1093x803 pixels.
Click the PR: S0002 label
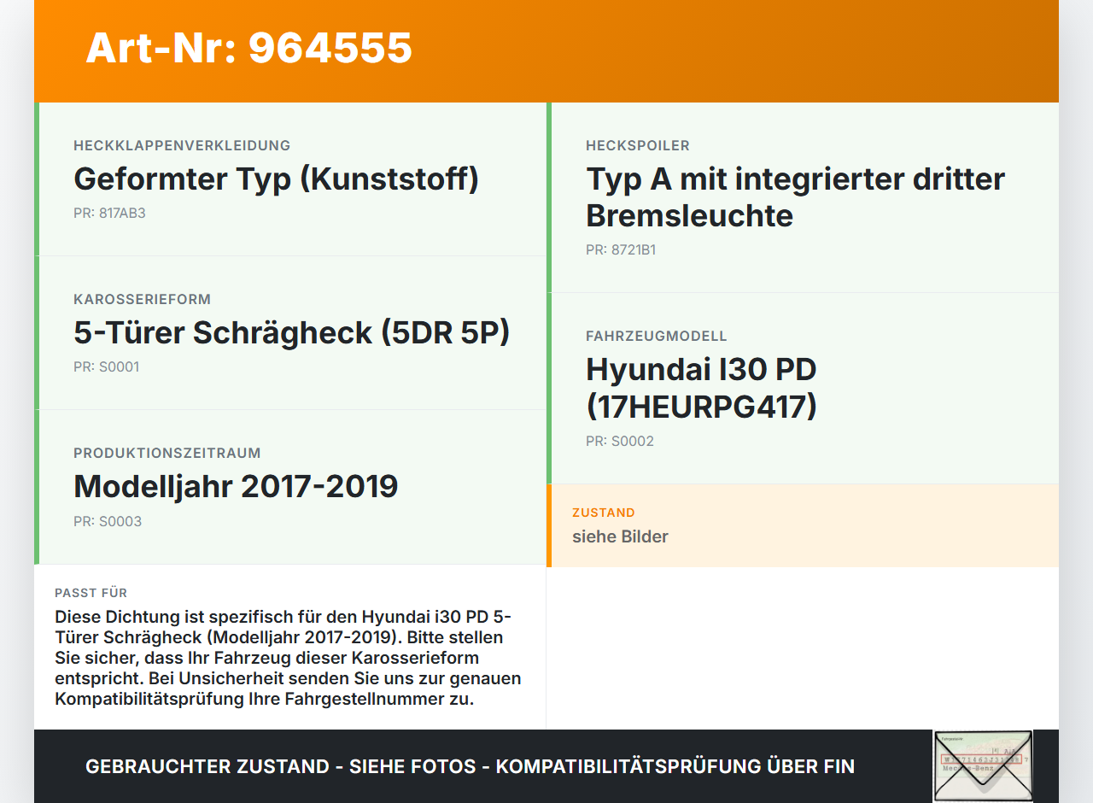(x=619, y=441)
